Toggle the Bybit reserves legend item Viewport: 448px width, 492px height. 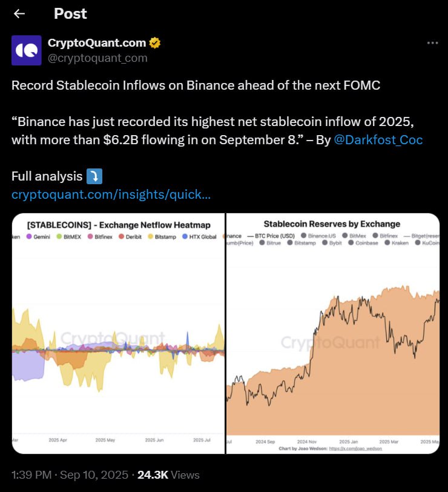point(332,243)
